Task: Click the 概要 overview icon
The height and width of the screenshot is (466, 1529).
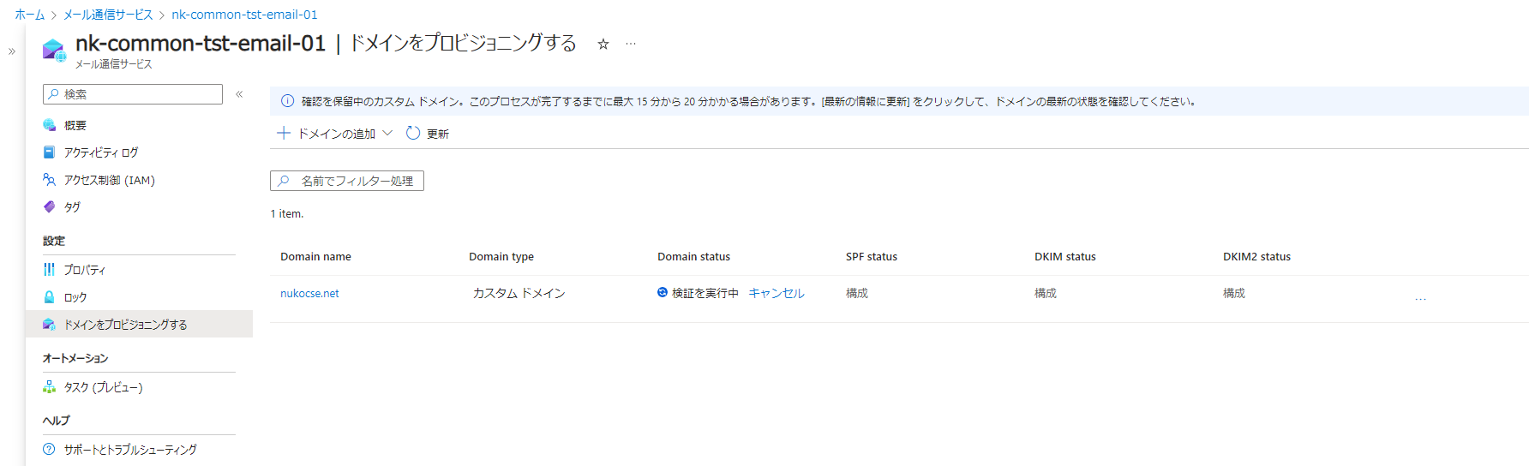Action: click(x=49, y=125)
